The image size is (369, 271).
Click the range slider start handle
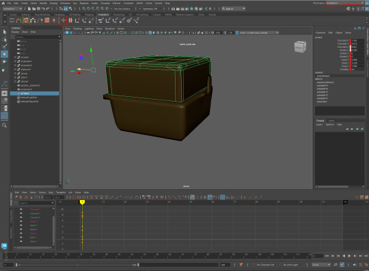click(16, 265)
